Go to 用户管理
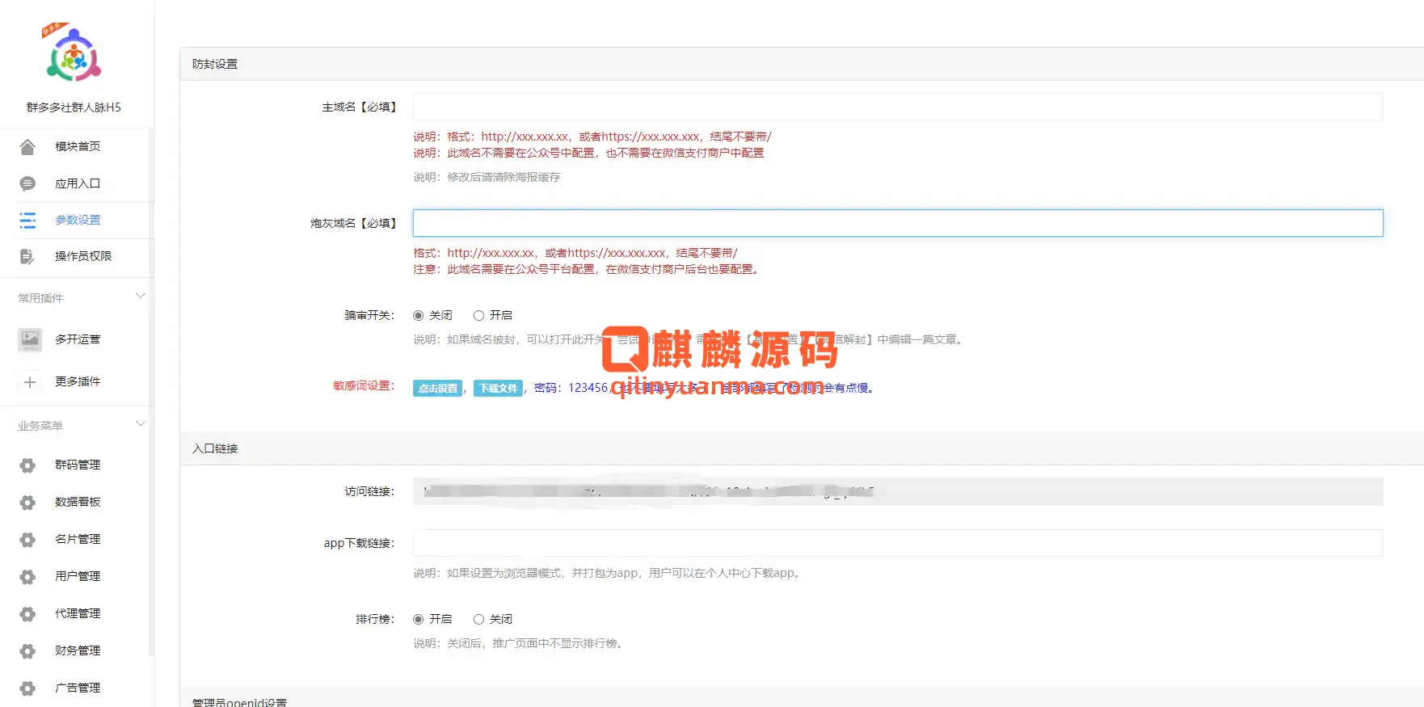Viewport: 1424px width, 707px height. click(x=78, y=576)
